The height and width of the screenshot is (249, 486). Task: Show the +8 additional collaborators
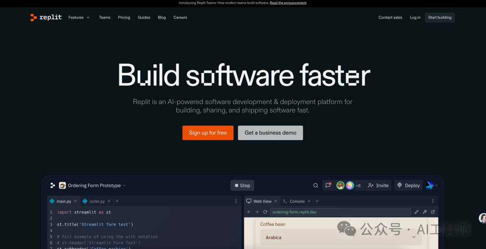[x=358, y=186]
